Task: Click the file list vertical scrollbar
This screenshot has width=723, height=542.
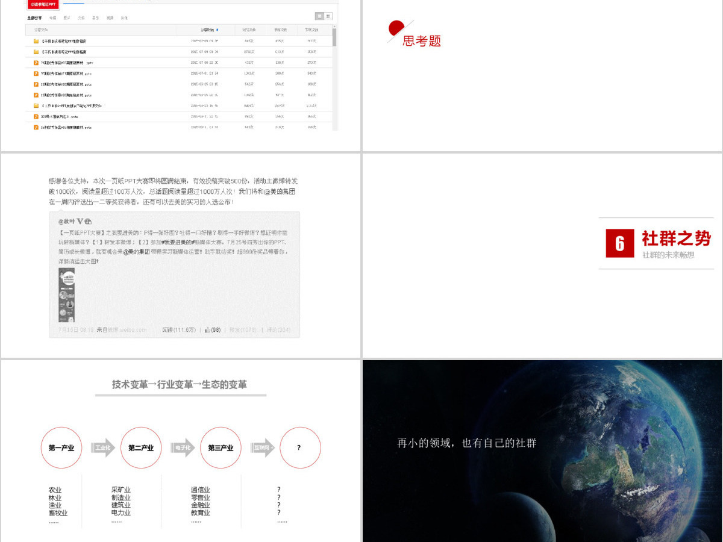Action: pyautogui.click(x=334, y=36)
